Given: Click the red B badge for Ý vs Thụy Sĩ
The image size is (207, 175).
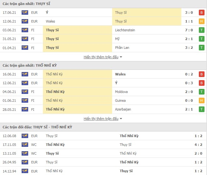Looking at the screenshot, I should [201, 13].
